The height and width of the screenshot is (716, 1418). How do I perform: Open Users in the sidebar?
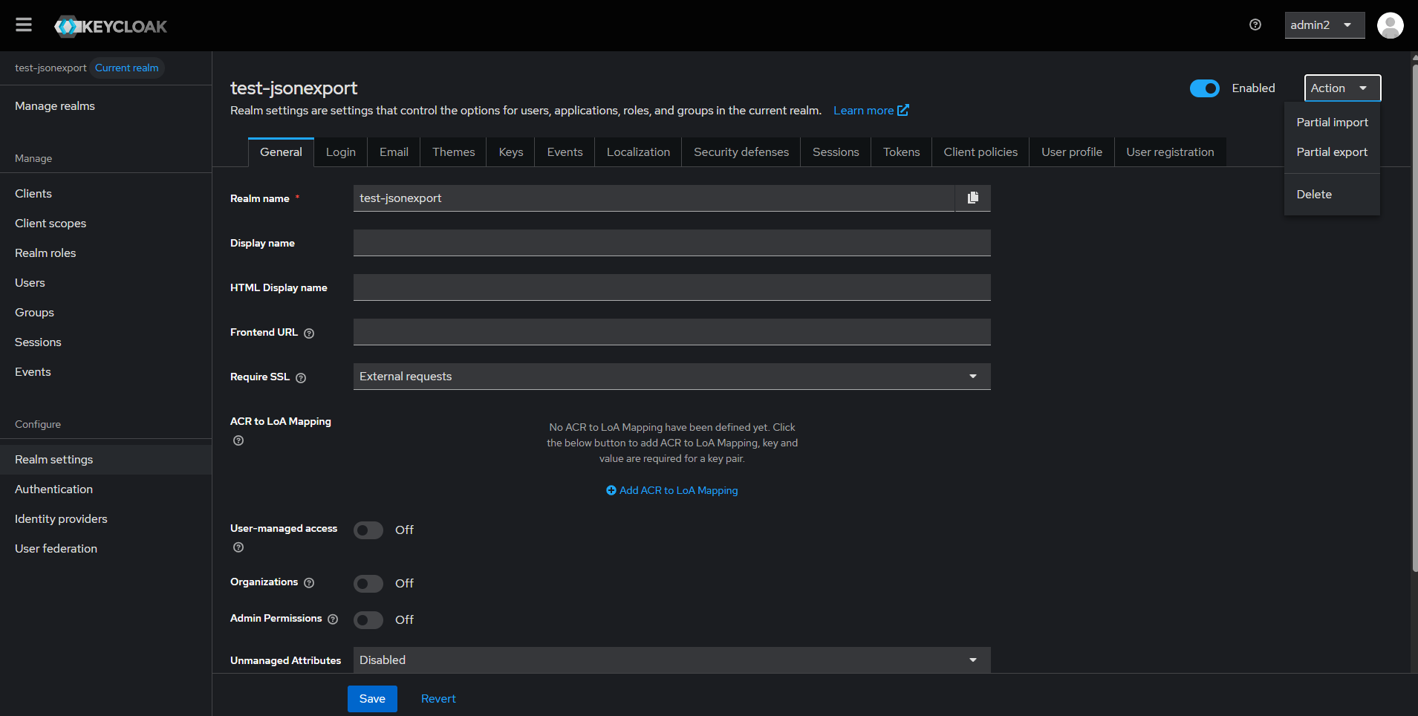[106, 283]
